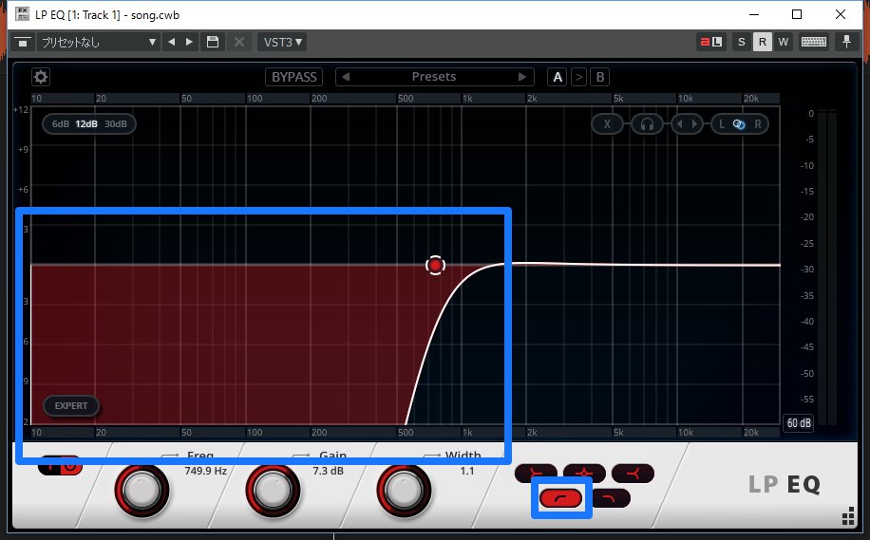Select the high-pass filter shape button
The height and width of the screenshot is (540, 870).
(561, 497)
